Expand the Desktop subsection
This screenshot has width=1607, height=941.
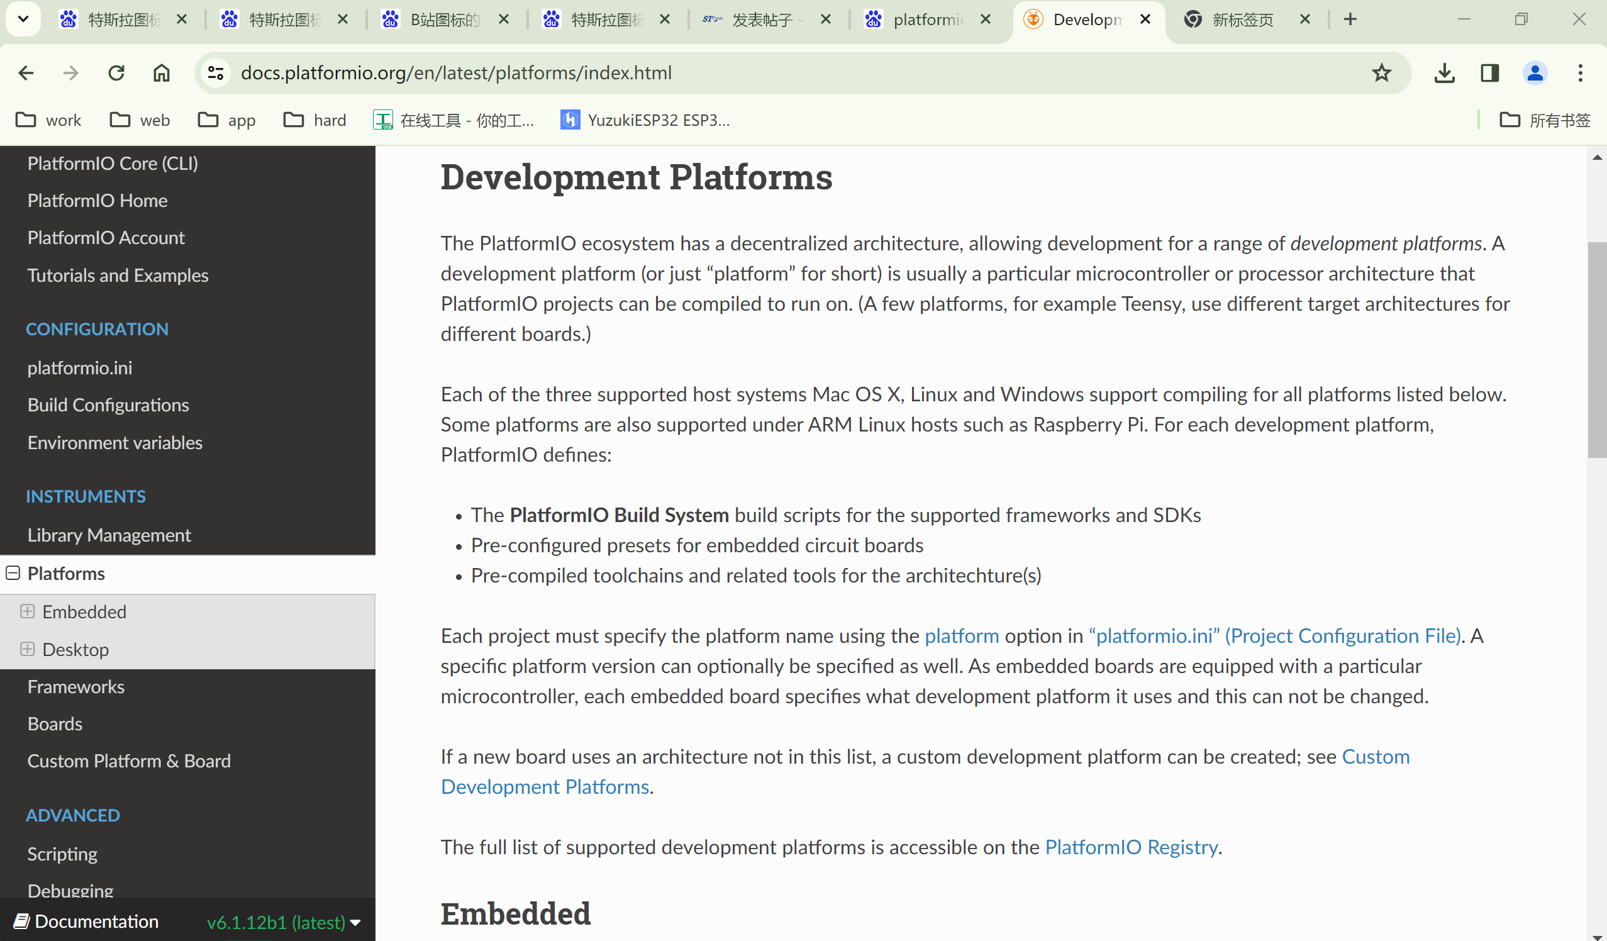click(28, 649)
